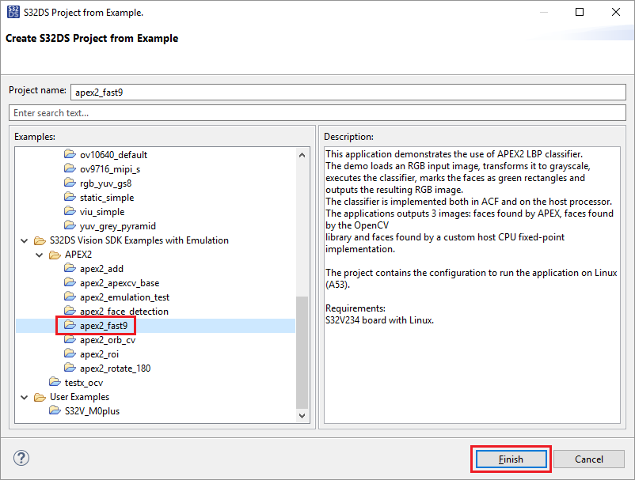Click the Vision SDK Examples with Emulation folder icon
The width and height of the screenshot is (635, 480).
(x=40, y=240)
